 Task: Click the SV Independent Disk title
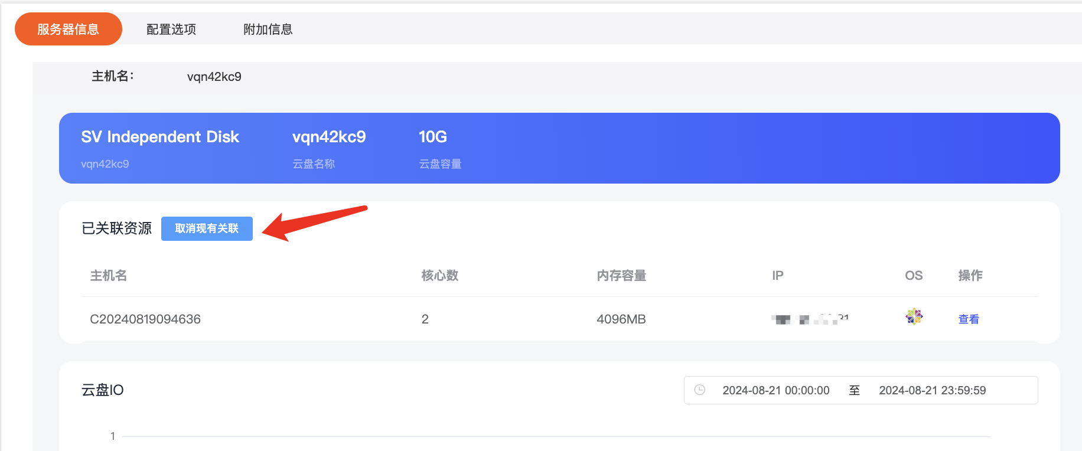click(x=160, y=137)
